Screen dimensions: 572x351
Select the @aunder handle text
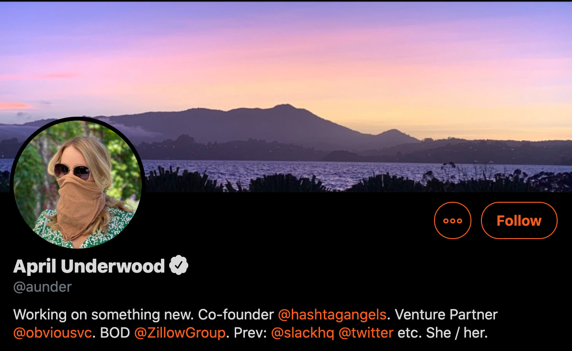click(42, 287)
